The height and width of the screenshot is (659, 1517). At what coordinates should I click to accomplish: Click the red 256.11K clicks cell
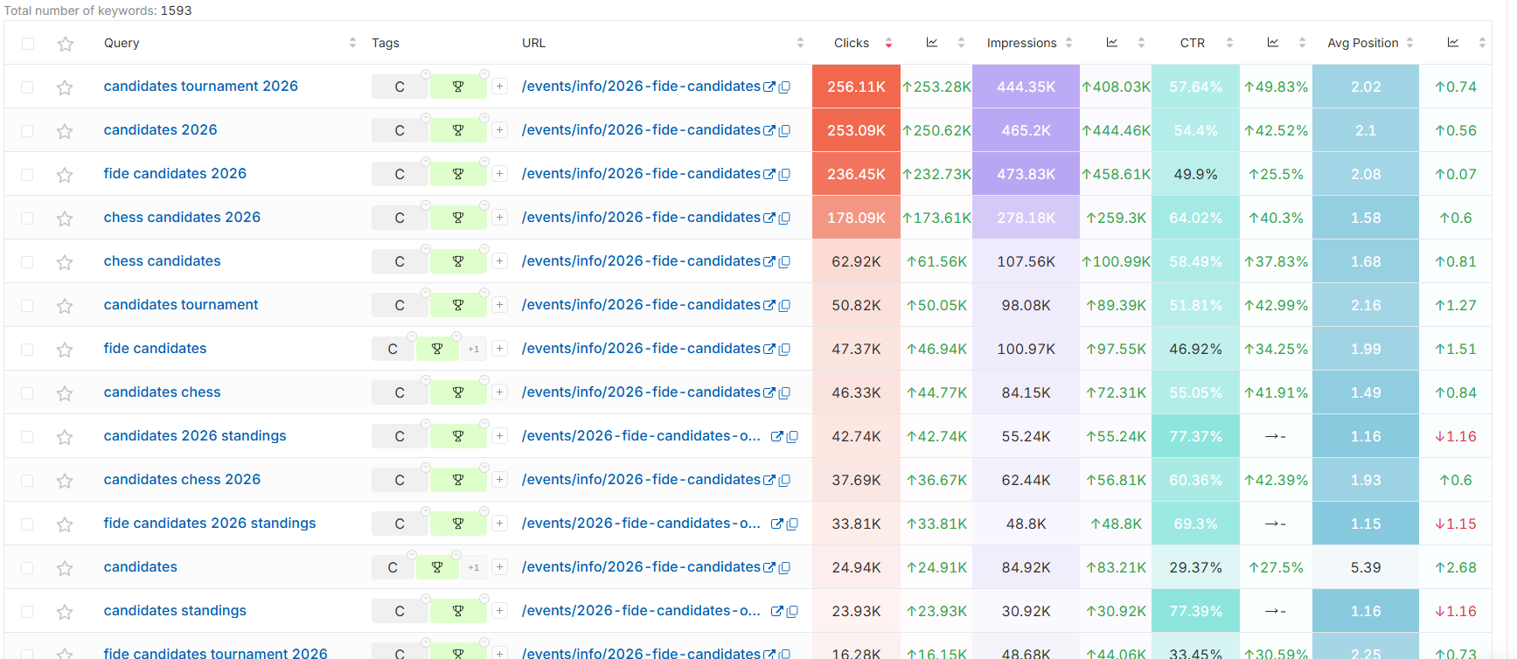click(856, 87)
